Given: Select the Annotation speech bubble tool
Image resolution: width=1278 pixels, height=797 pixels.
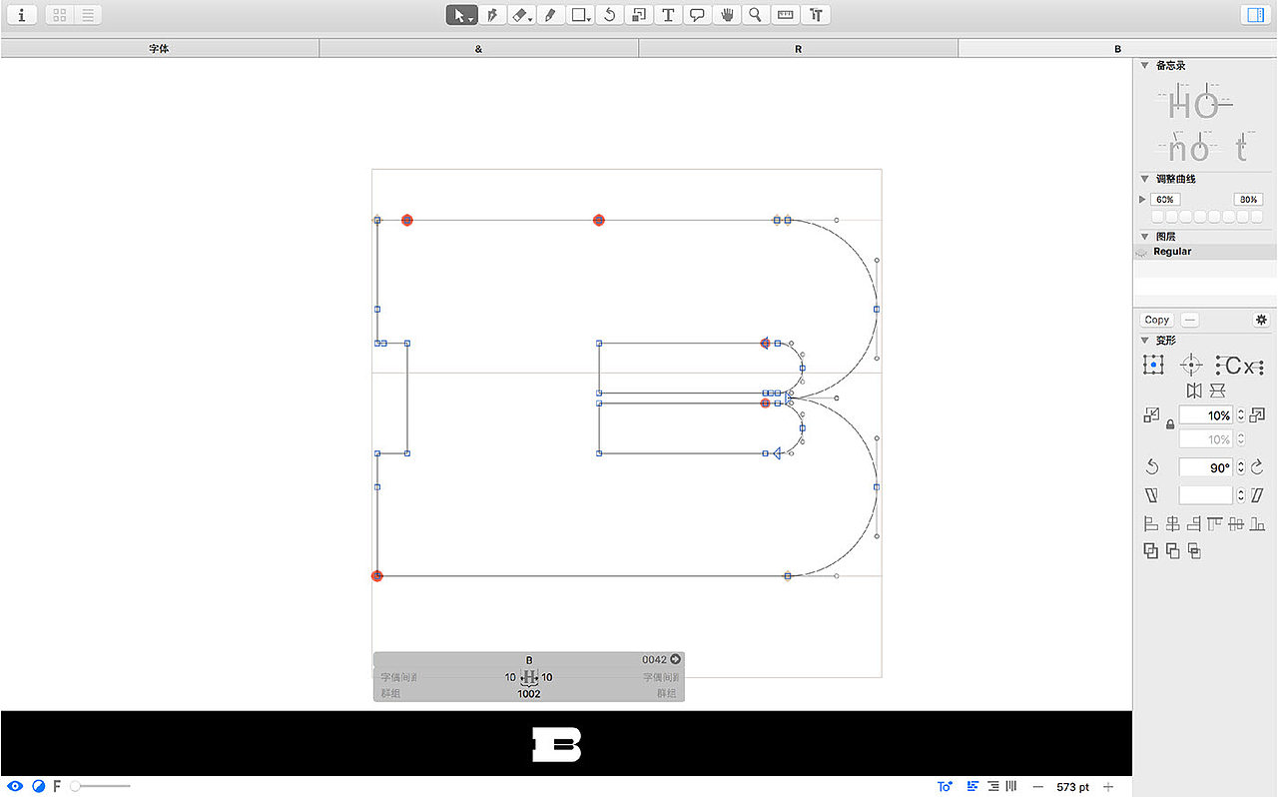Looking at the screenshot, I should coord(698,15).
